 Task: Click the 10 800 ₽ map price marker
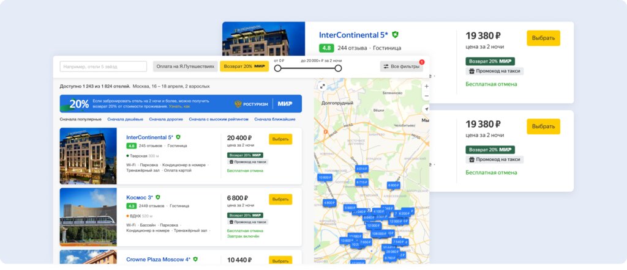point(325,177)
